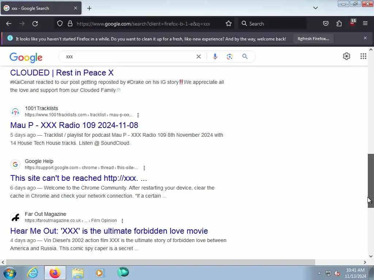
Task: Click the Refresh Firefox... button
Action: pos(313,39)
